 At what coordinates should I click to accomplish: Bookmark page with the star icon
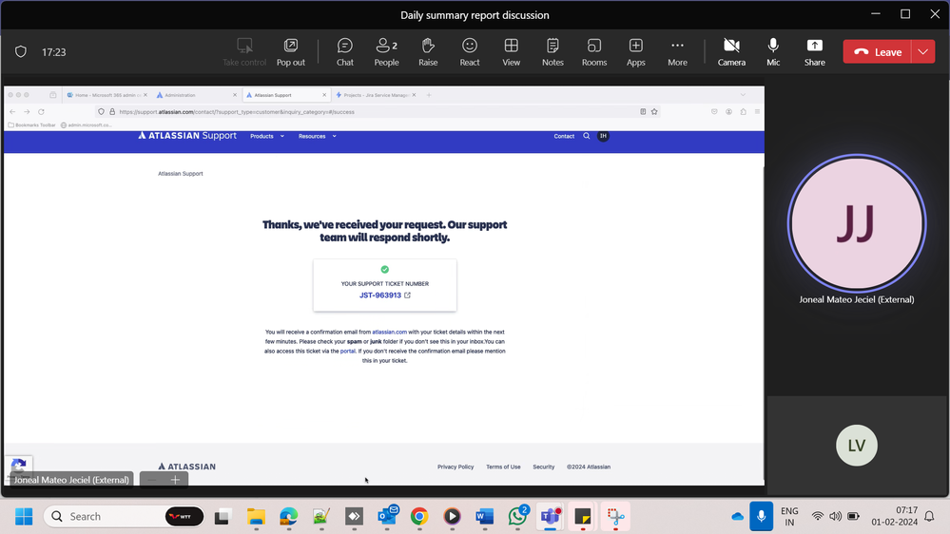[654, 112]
